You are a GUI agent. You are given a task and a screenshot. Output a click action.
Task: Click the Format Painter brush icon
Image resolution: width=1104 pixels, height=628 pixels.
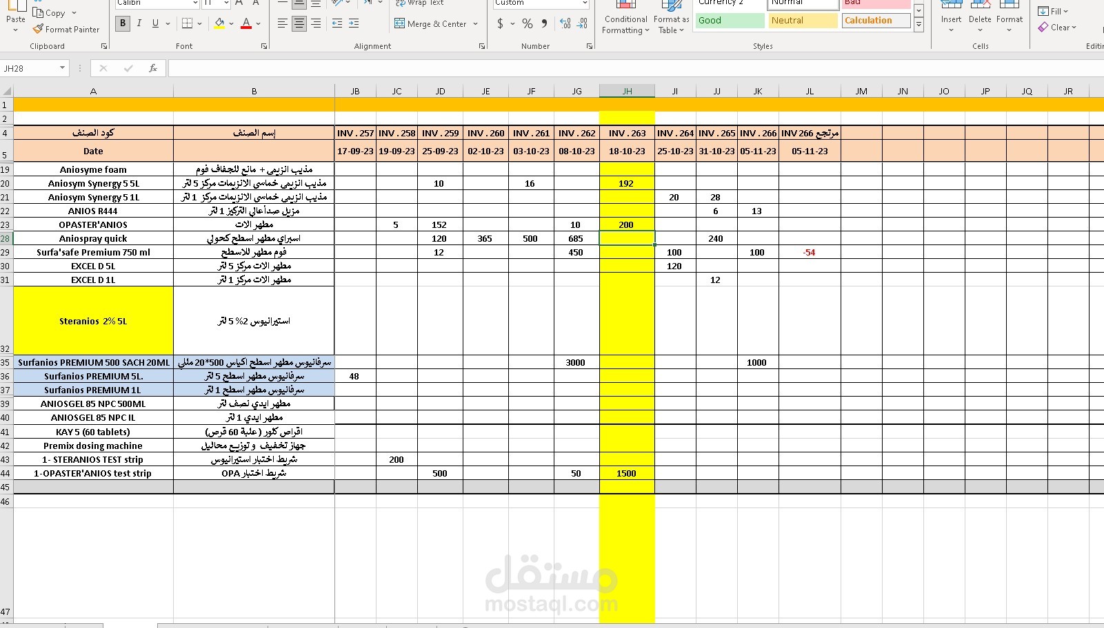pos(38,30)
